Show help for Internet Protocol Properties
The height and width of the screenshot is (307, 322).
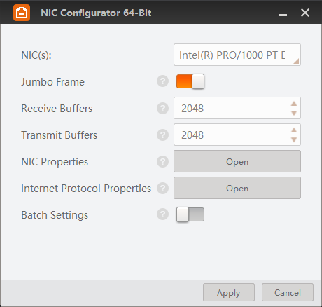(x=162, y=188)
